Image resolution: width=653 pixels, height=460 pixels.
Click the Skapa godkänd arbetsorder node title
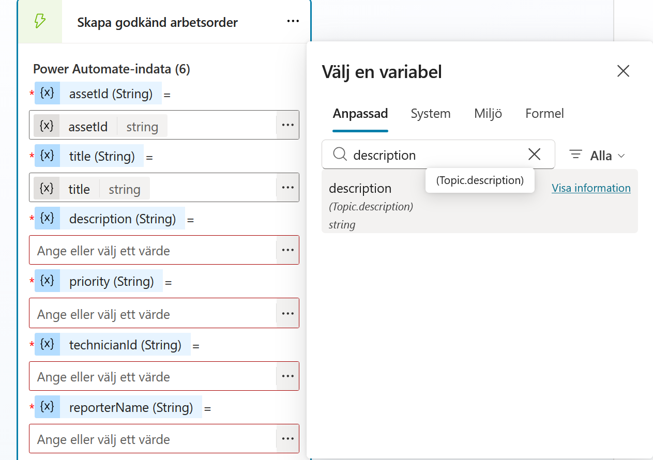pyautogui.click(x=157, y=22)
